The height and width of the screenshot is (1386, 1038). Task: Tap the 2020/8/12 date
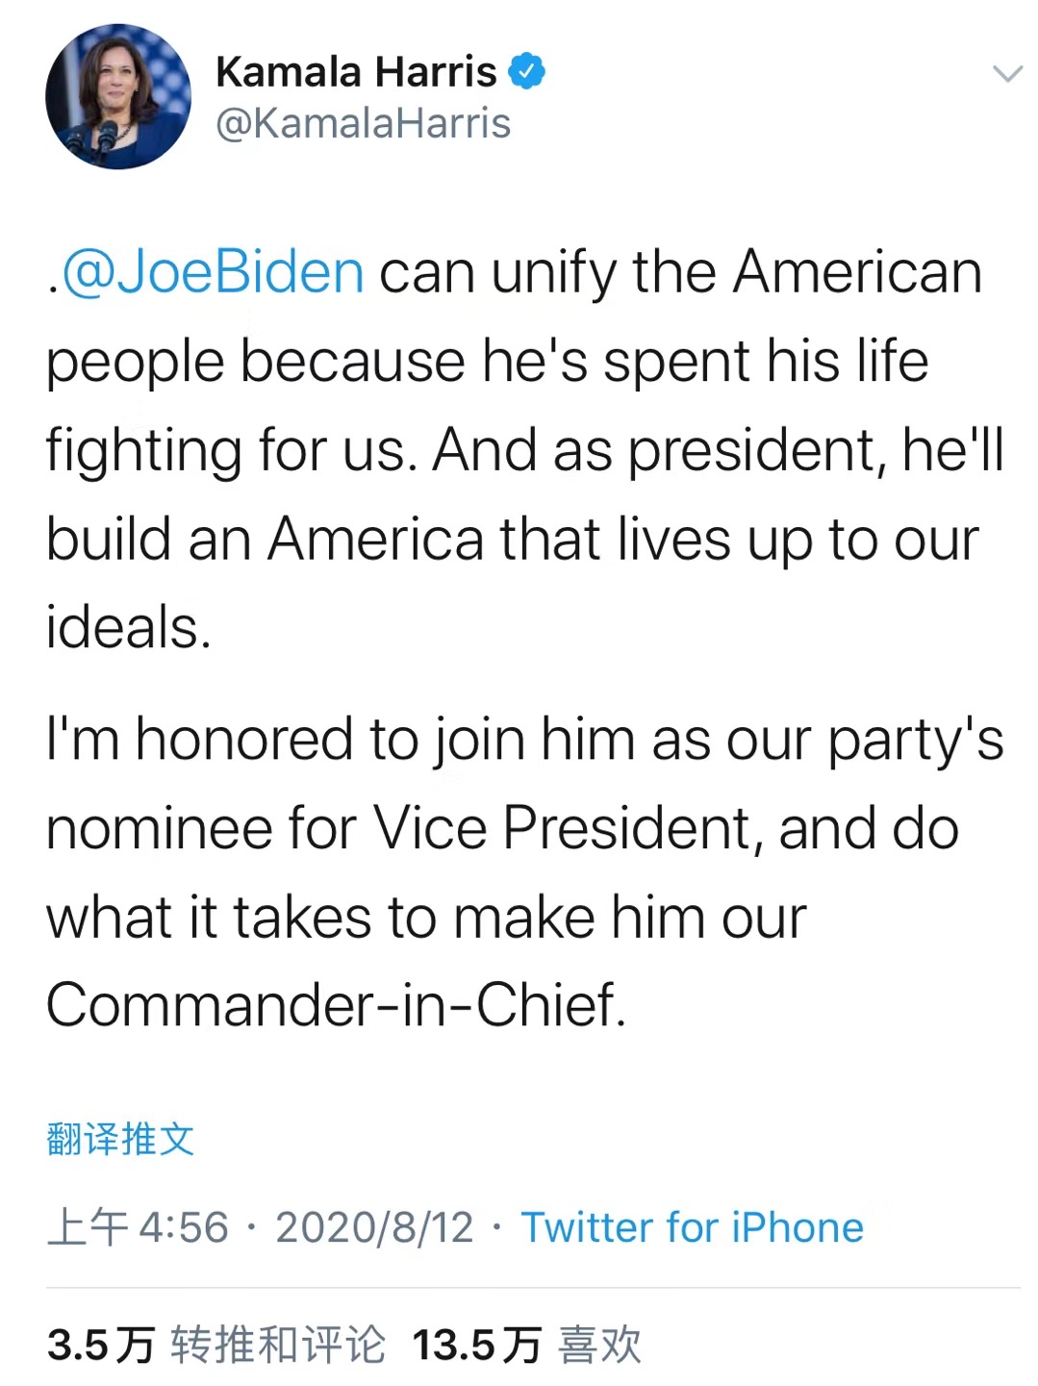[x=374, y=1227]
